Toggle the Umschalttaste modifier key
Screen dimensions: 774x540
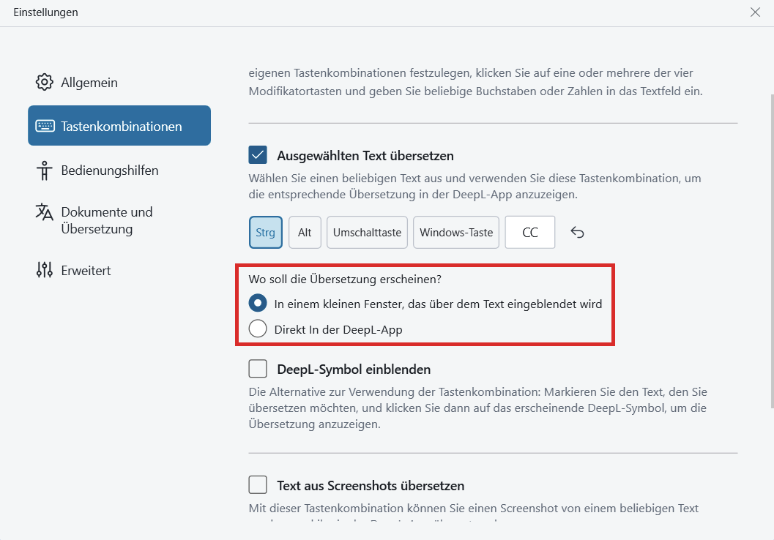pos(367,233)
